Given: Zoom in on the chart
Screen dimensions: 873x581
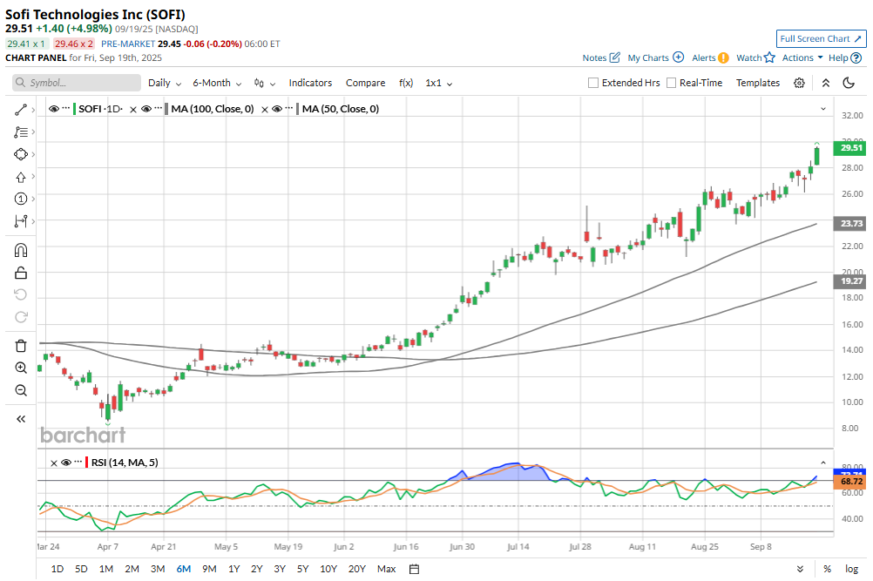Looking at the screenshot, I should (21, 368).
